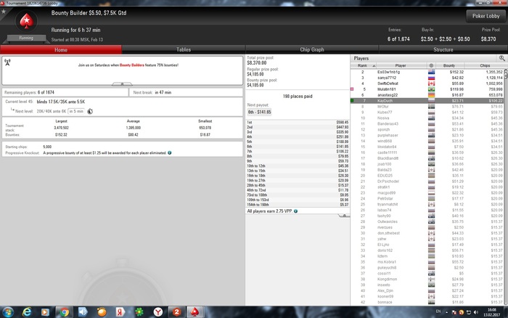Open the Windows Start menu

pos(7,312)
